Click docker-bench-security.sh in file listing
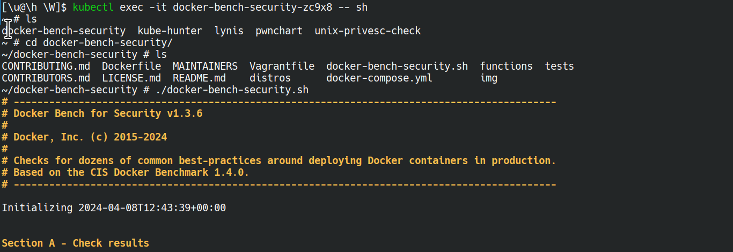 (397, 66)
